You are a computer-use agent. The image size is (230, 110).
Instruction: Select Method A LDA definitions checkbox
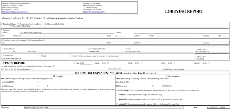(117, 94)
